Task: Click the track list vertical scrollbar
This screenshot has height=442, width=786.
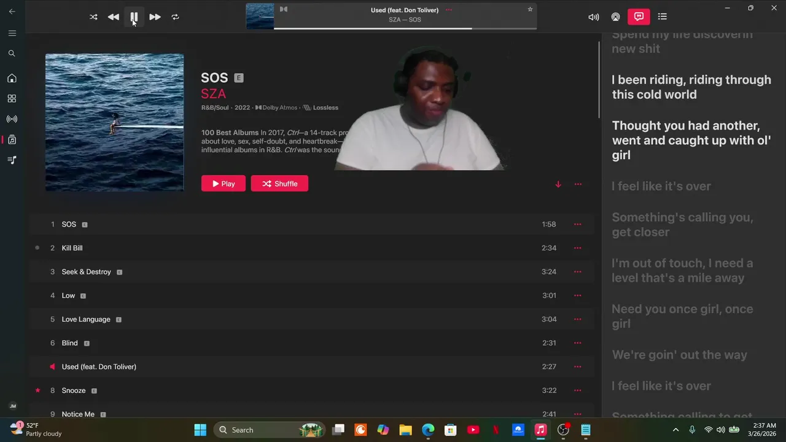Action: click(x=599, y=80)
